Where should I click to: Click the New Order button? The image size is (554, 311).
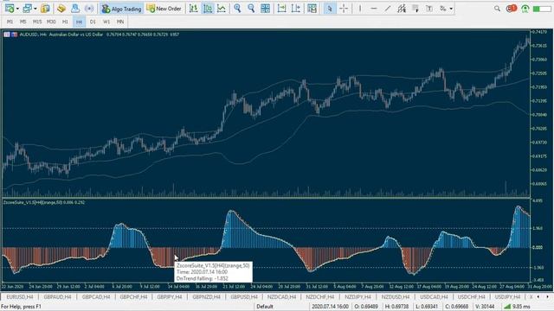point(164,9)
